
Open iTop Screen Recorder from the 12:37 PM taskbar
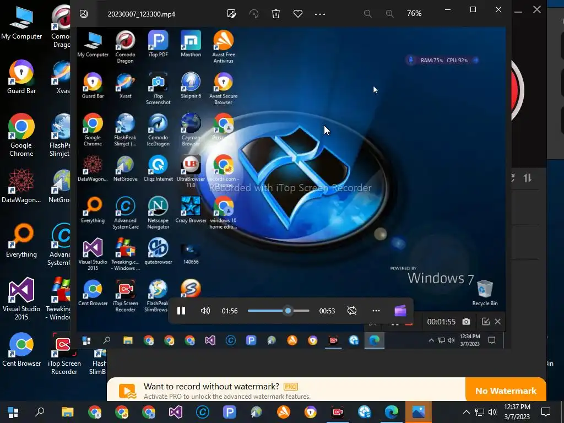(338, 412)
